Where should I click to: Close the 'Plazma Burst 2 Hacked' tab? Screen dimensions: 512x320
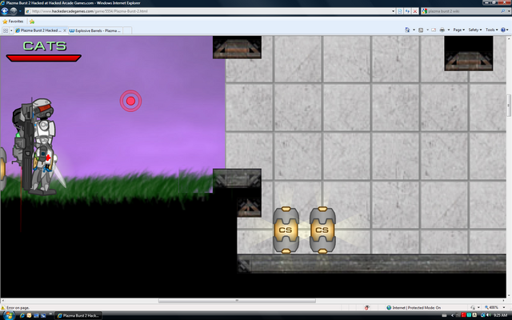click(65, 30)
